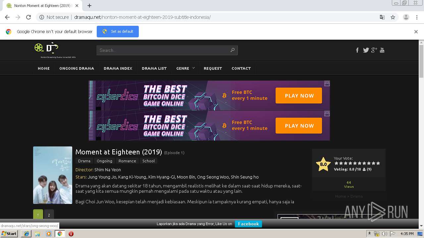Click PLAY NOW on the top cyberdice banner
The image size is (424, 238).
coord(299,96)
